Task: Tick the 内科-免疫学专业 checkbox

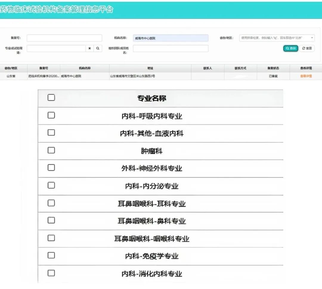Action: coord(51,255)
